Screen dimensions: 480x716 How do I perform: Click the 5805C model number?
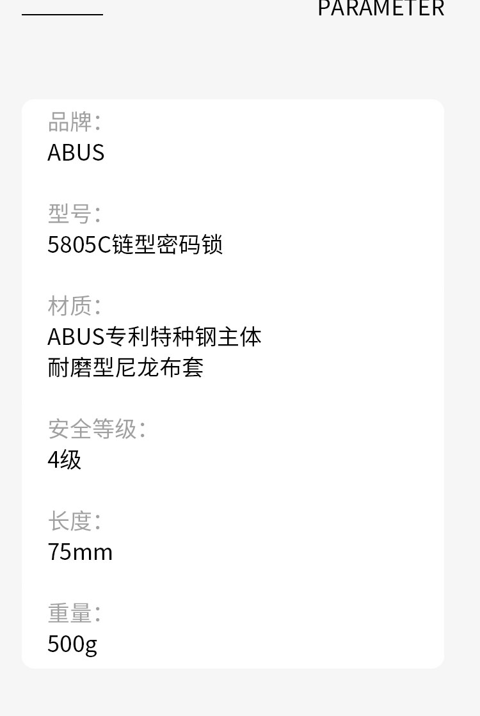(79, 245)
